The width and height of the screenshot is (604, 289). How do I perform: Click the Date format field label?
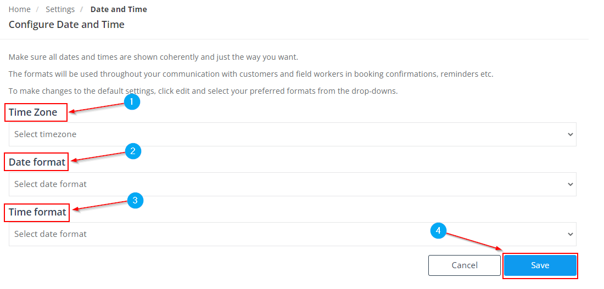point(37,162)
